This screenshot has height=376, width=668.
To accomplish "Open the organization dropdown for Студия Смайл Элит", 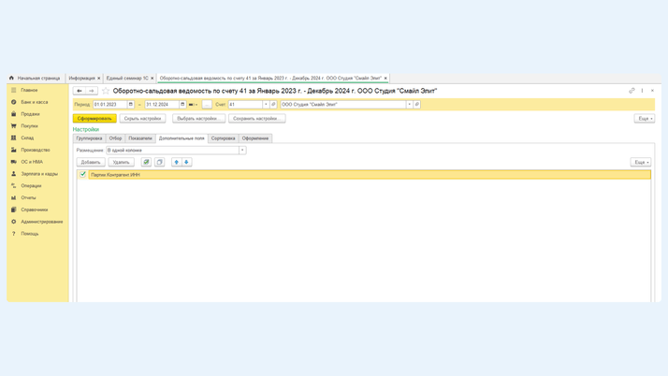I will pos(409,105).
